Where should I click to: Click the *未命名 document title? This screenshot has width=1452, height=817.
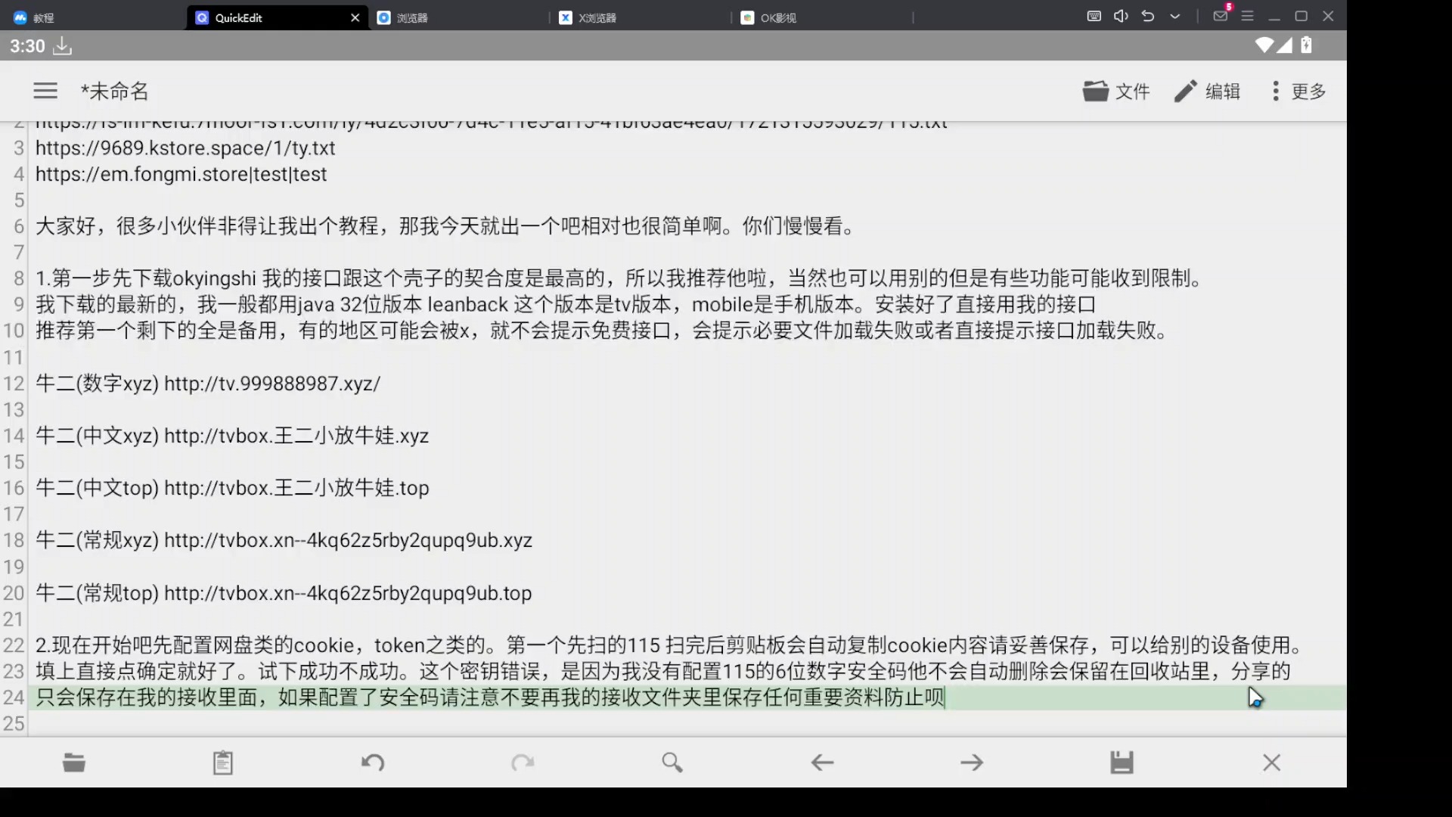click(114, 92)
